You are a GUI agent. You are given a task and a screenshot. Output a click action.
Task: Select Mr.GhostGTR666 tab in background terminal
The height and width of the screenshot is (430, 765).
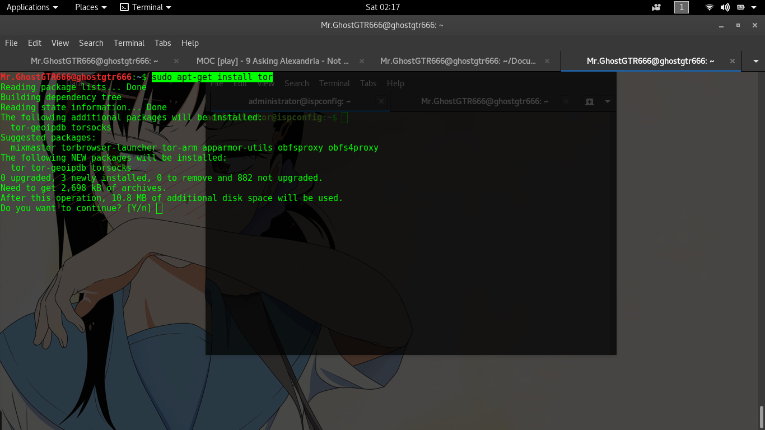pyautogui.click(x=484, y=101)
